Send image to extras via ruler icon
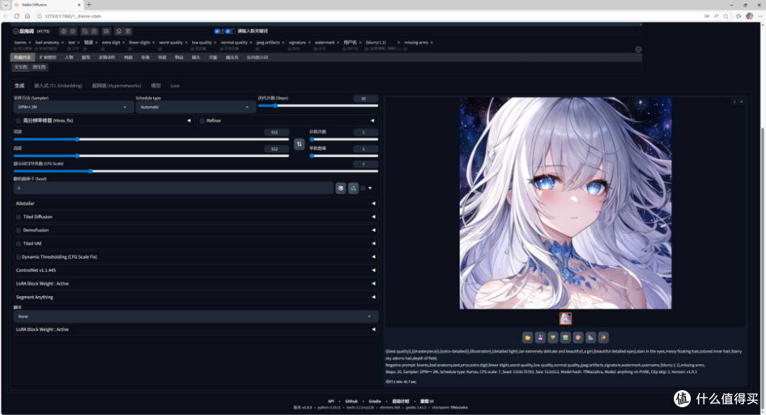The height and width of the screenshot is (415, 766). [591, 338]
